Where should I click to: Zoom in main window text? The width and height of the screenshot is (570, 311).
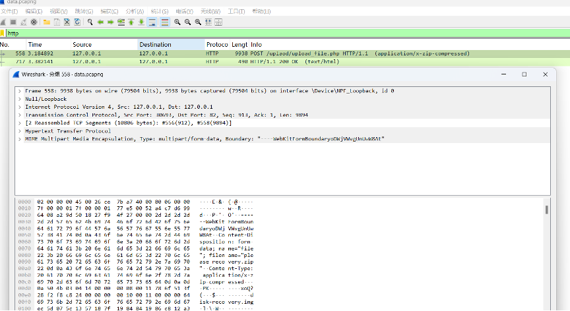point(177,22)
